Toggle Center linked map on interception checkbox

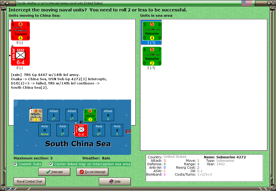tap(51, 164)
